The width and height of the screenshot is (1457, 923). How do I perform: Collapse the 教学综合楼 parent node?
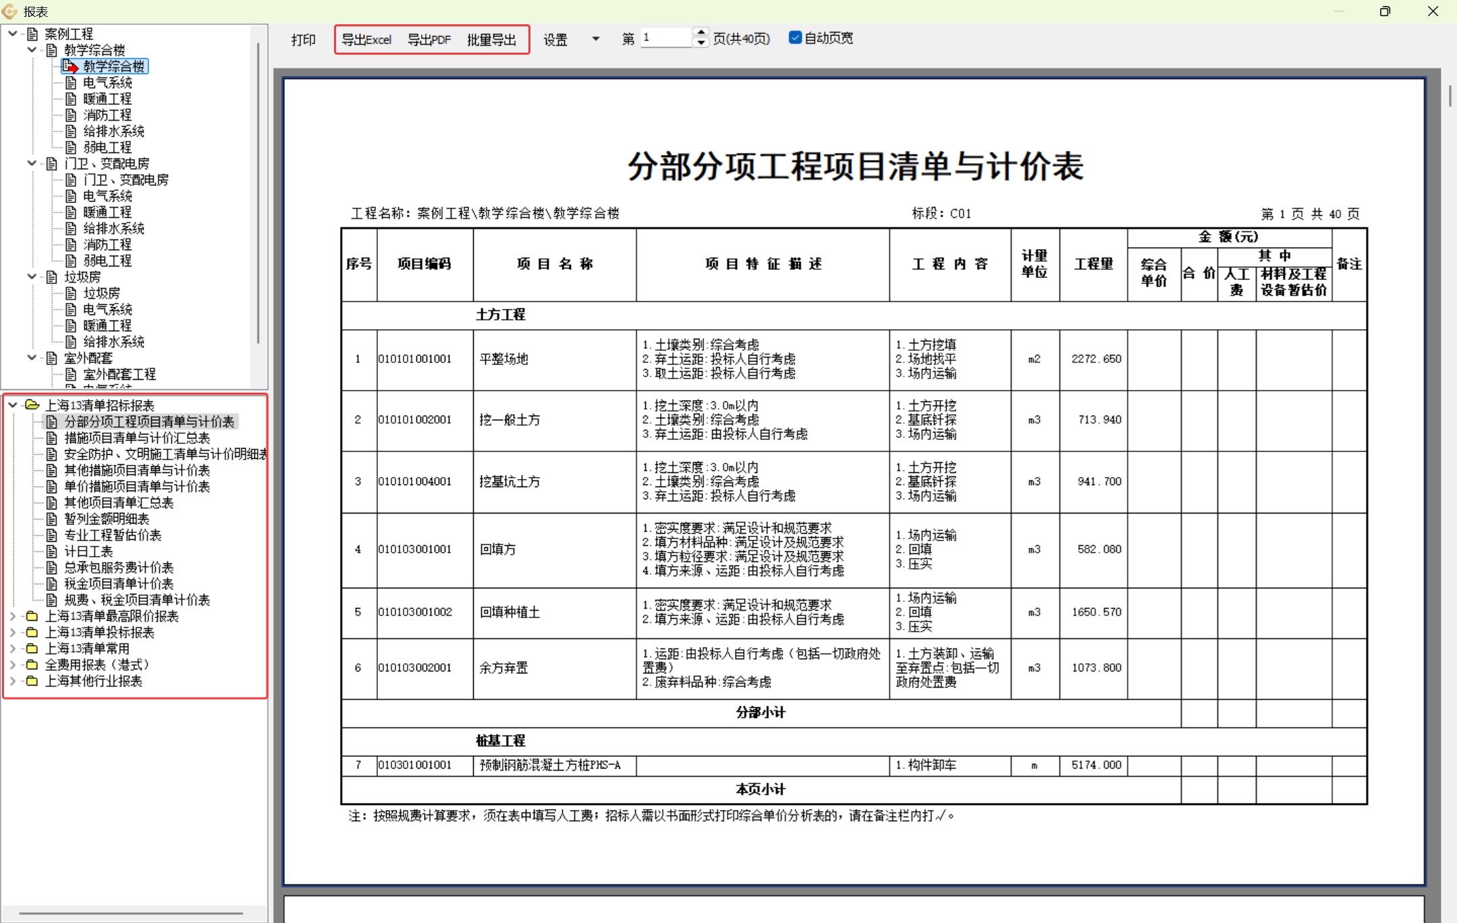point(32,49)
